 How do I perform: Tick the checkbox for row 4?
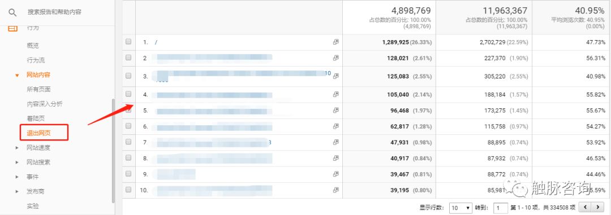[128, 94]
